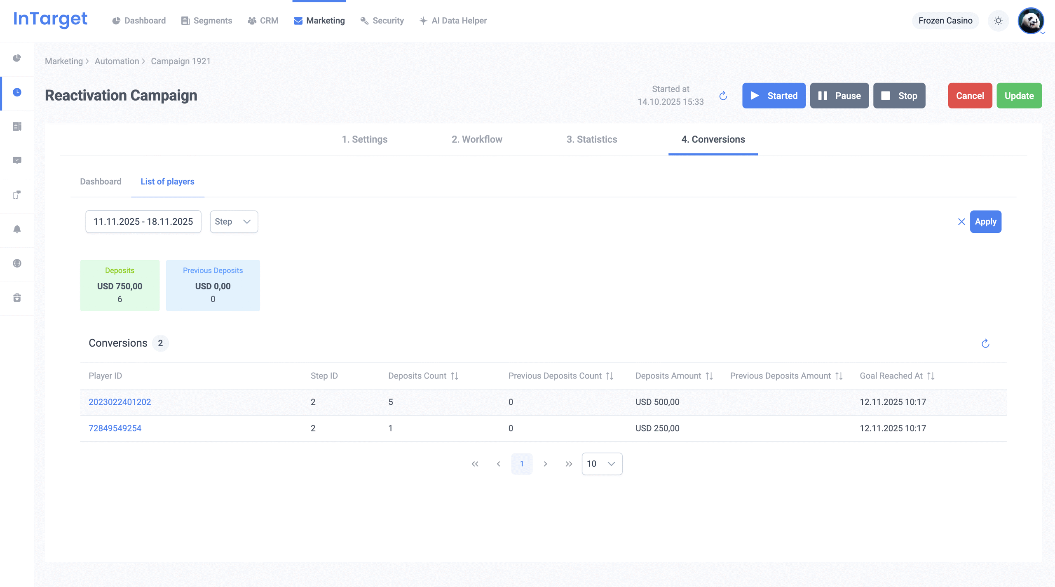Open player 2023022401202 link

(120, 402)
